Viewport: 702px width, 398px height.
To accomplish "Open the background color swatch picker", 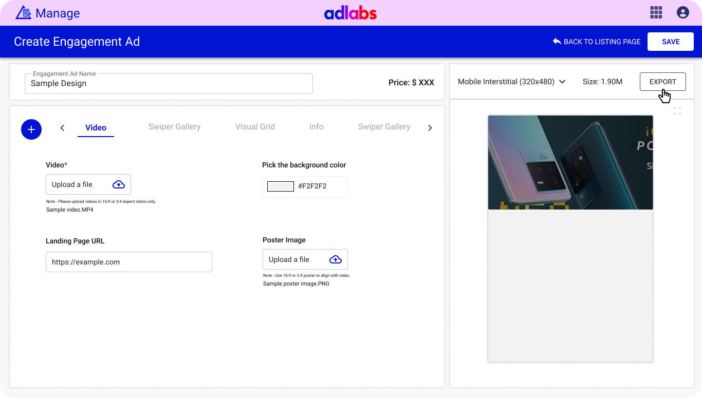I will point(280,186).
